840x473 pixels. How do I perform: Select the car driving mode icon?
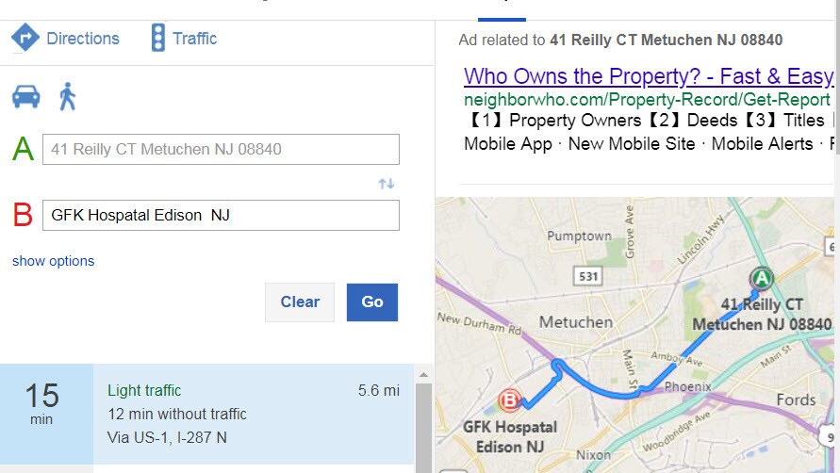click(x=25, y=97)
